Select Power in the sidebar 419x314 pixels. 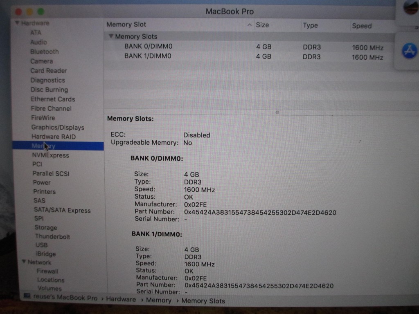pos(42,182)
